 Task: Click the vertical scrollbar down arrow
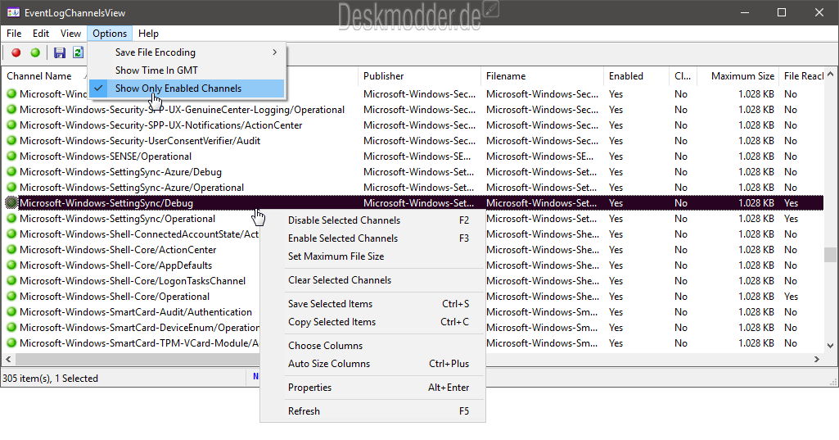coord(831,347)
